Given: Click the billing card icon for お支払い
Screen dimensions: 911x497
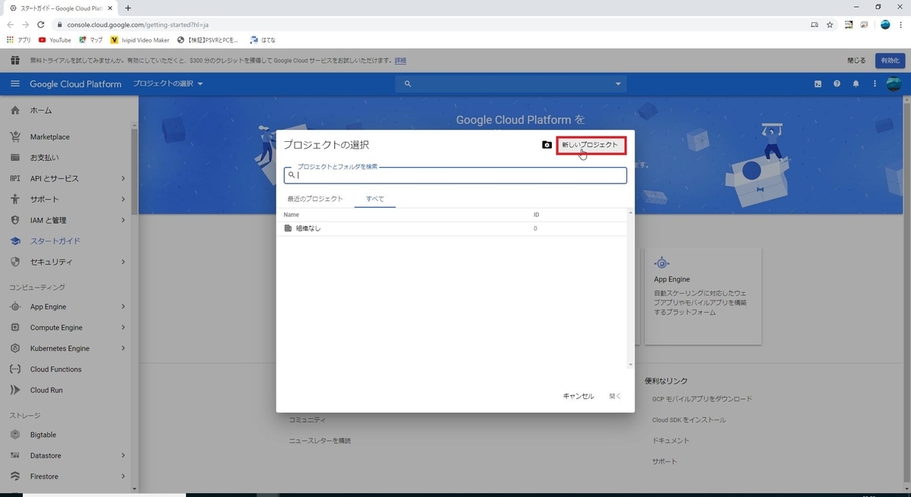Looking at the screenshot, I should coord(14,158).
